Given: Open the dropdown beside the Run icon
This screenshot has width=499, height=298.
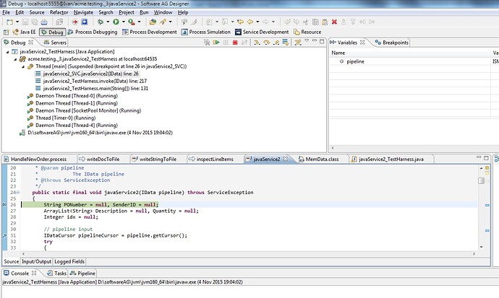Looking at the screenshot, I should [x=124, y=22].
